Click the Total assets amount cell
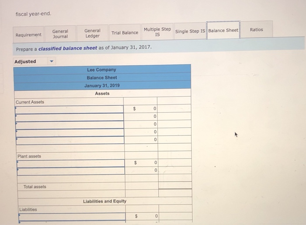 [175, 185]
